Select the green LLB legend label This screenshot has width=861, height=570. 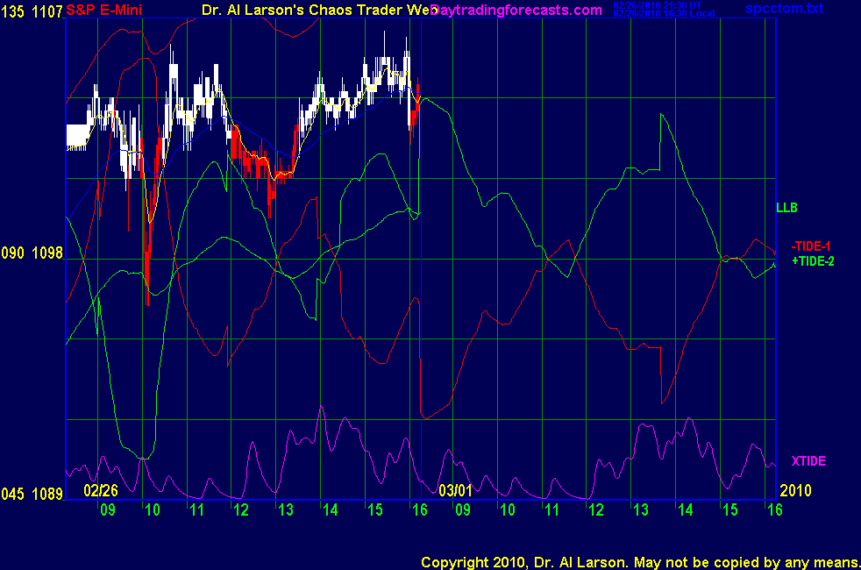[786, 208]
